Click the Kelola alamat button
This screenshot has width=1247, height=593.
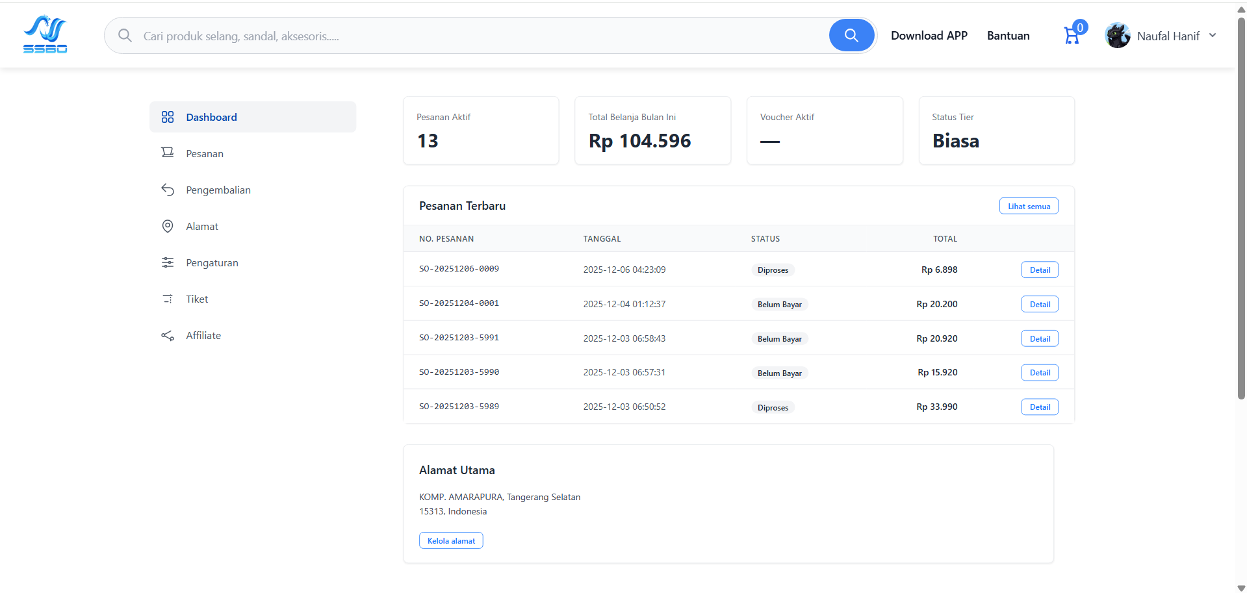pyautogui.click(x=451, y=540)
